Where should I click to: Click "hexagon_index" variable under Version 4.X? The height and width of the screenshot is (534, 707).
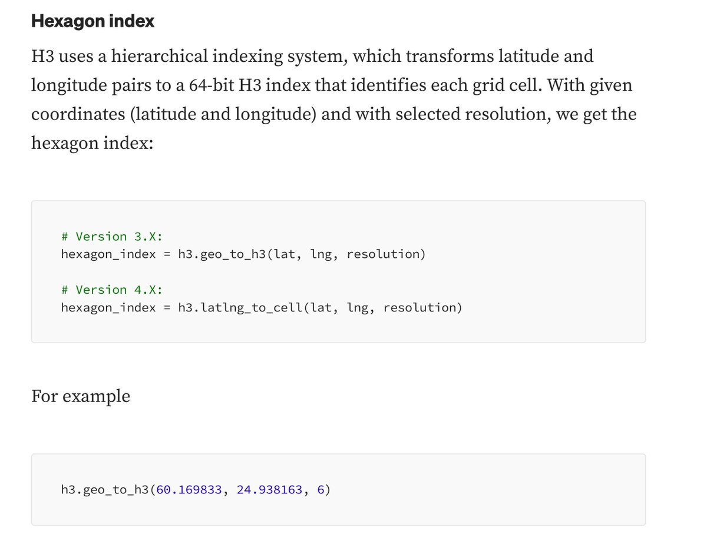108,307
